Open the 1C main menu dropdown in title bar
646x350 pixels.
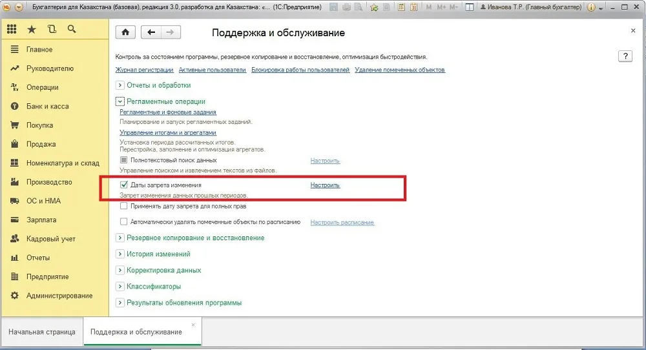(19, 7)
